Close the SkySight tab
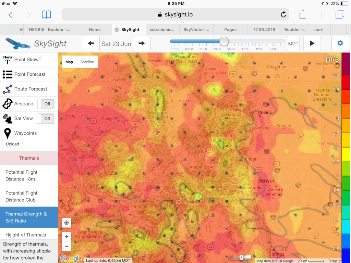 117,29
